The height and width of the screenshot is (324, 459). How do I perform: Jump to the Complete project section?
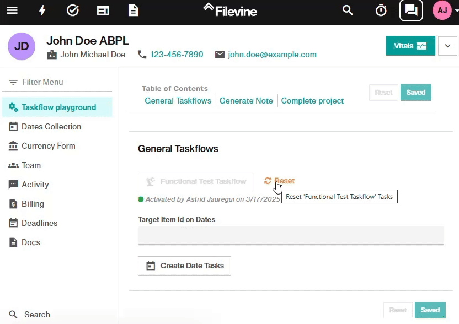[312, 101]
